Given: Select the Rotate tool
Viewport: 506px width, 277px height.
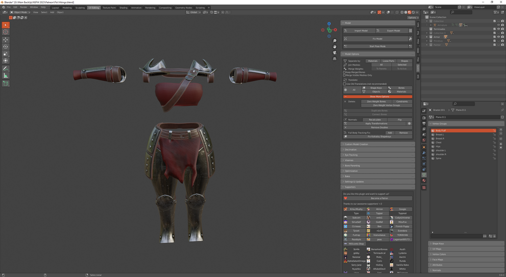Looking at the screenshot, I should 6,47.
